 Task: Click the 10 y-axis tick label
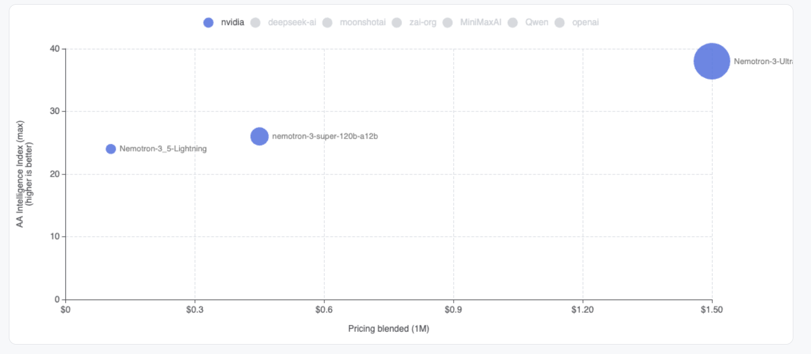[x=54, y=237]
